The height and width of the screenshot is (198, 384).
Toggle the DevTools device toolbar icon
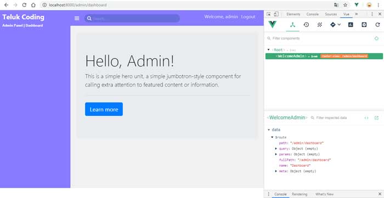coord(276,14)
